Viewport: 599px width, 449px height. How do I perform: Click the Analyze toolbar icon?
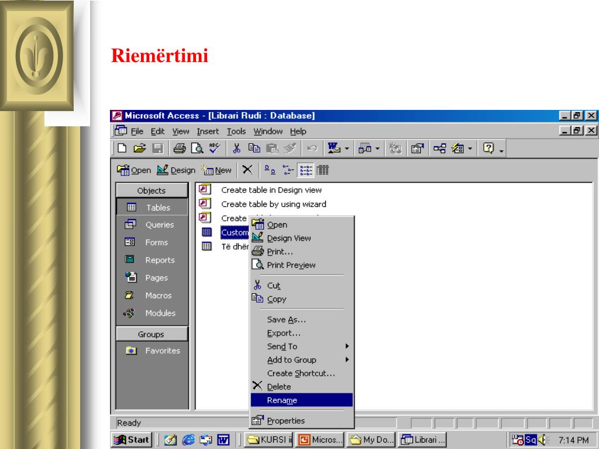click(365, 148)
